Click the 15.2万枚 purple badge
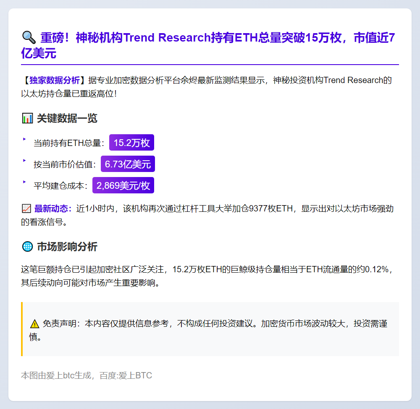Screen dimensions: 420x409 (x=131, y=143)
